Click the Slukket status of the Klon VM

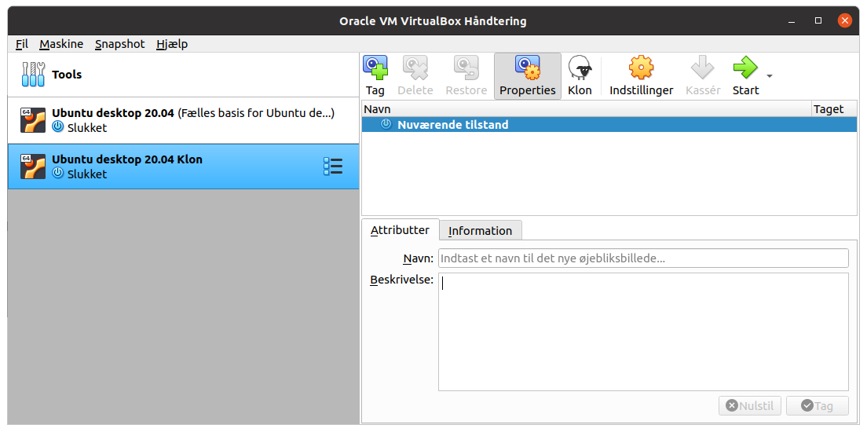[87, 174]
